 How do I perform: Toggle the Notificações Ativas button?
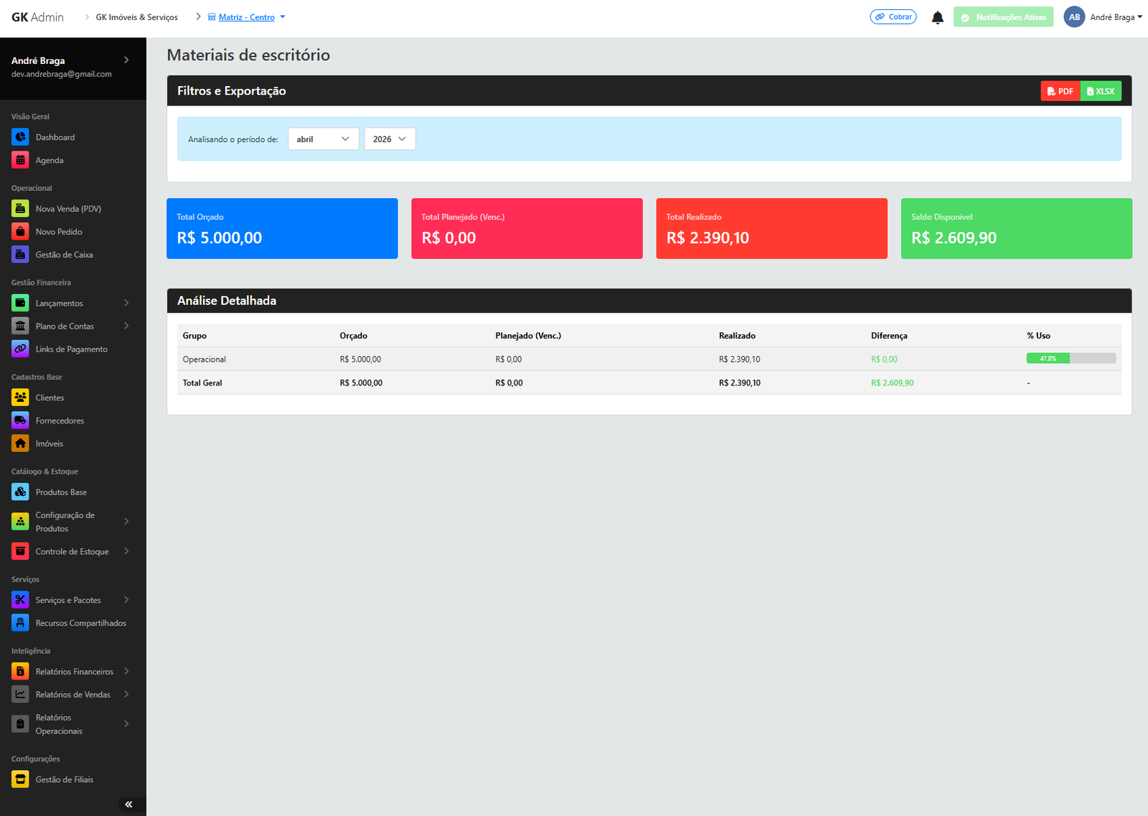[1003, 17]
